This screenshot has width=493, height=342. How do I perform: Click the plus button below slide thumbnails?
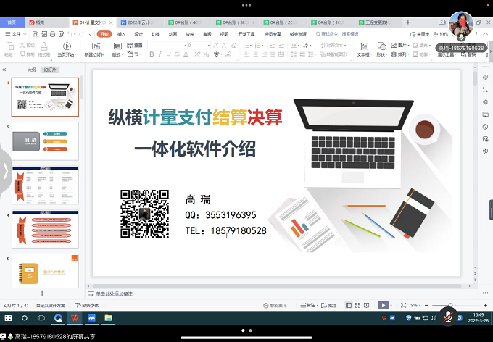point(42,293)
